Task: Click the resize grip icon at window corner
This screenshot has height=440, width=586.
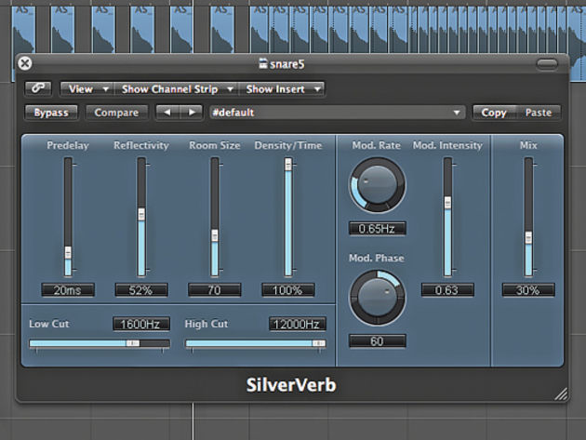Action: tap(561, 393)
